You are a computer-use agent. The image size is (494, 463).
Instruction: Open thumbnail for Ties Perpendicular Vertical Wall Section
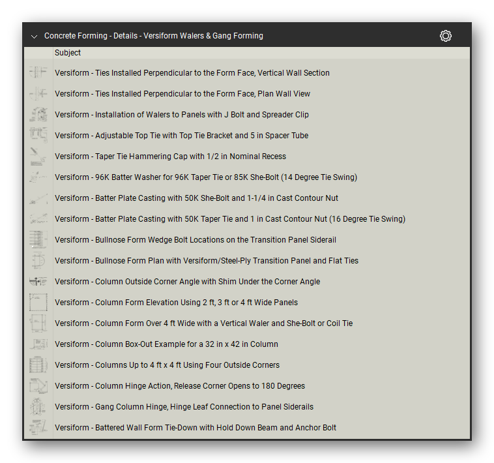click(x=38, y=72)
